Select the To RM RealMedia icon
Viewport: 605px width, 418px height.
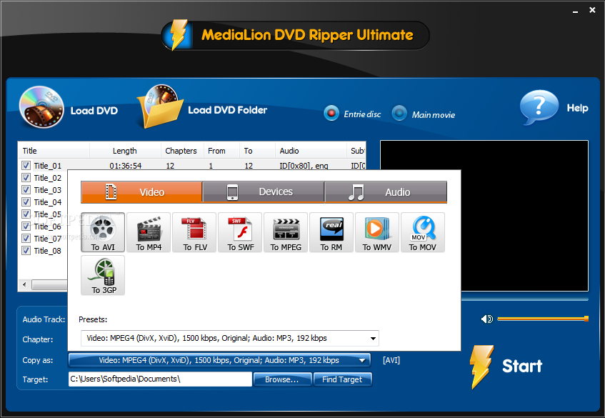(331, 232)
